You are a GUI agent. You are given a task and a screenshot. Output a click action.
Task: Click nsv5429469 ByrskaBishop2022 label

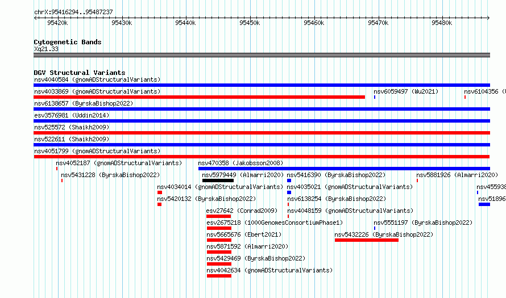pyautogui.click(x=256, y=258)
